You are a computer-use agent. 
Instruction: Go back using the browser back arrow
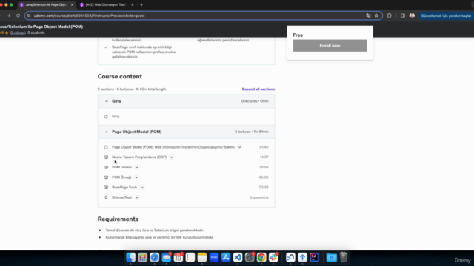pos(1,16)
